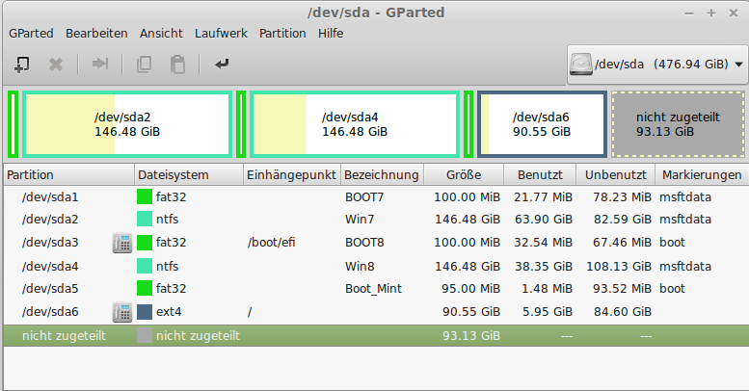The height and width of the screenshot is (391, 749).
Task: Click the Dateisystem column header
Action: click(x=189, y=174)
